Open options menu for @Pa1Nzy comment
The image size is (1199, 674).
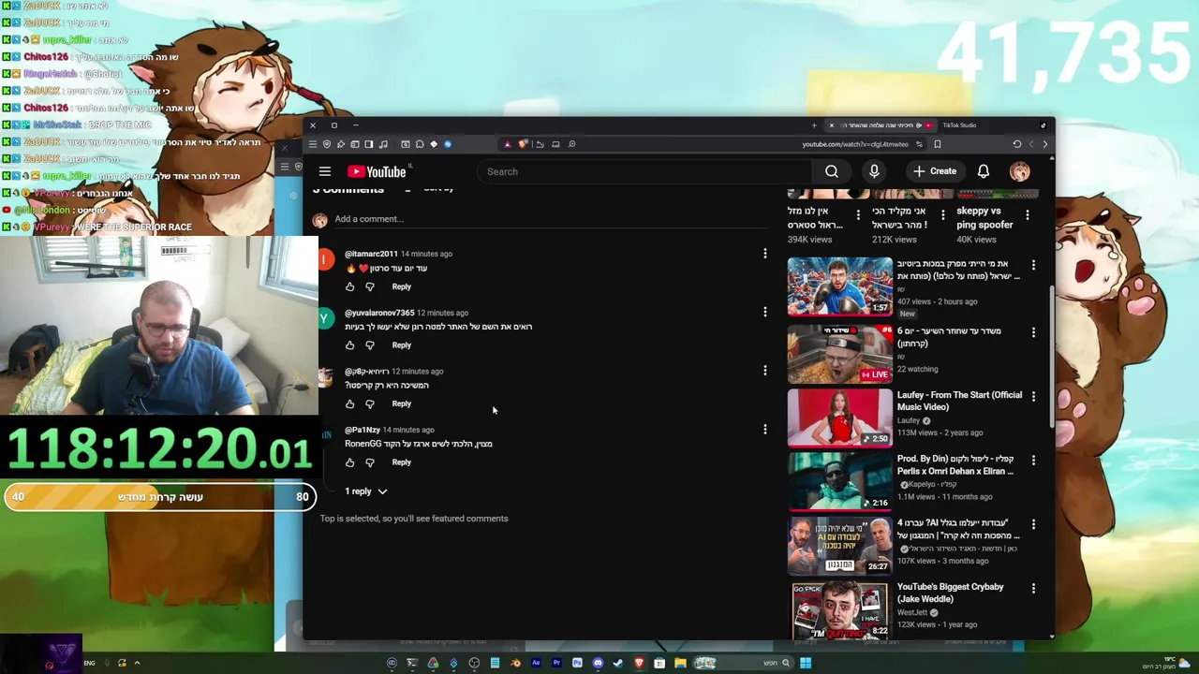point(764,430)
